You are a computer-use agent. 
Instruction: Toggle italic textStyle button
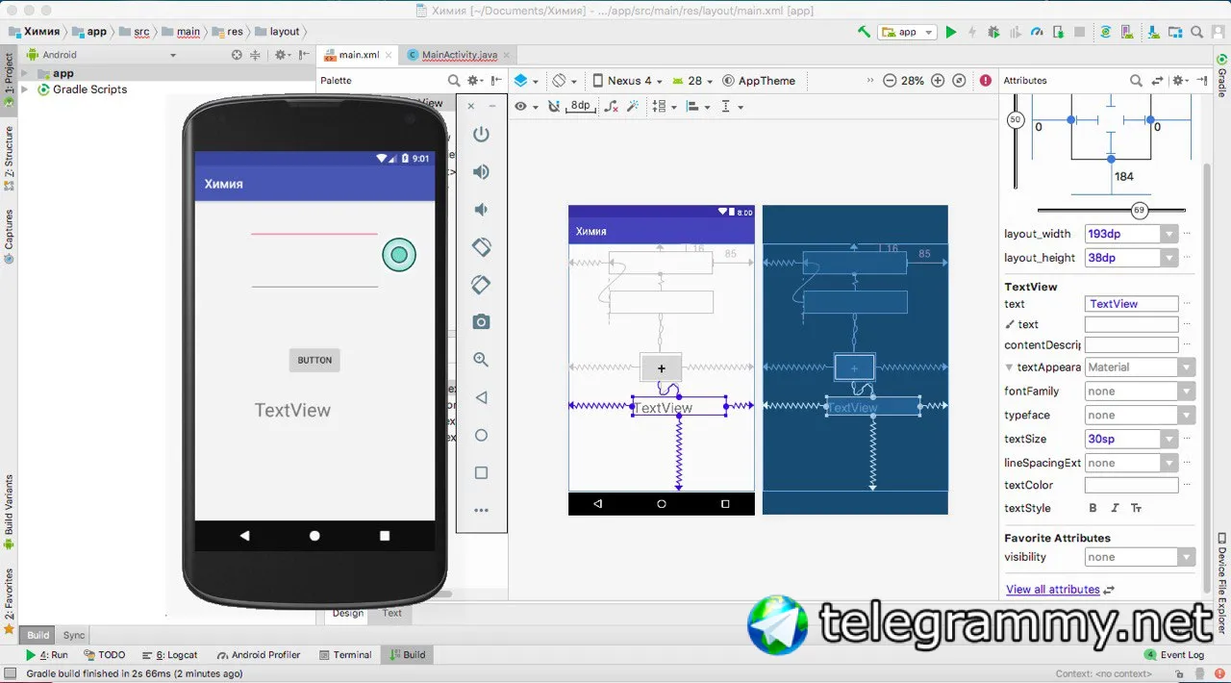[x=1115, y=508]
